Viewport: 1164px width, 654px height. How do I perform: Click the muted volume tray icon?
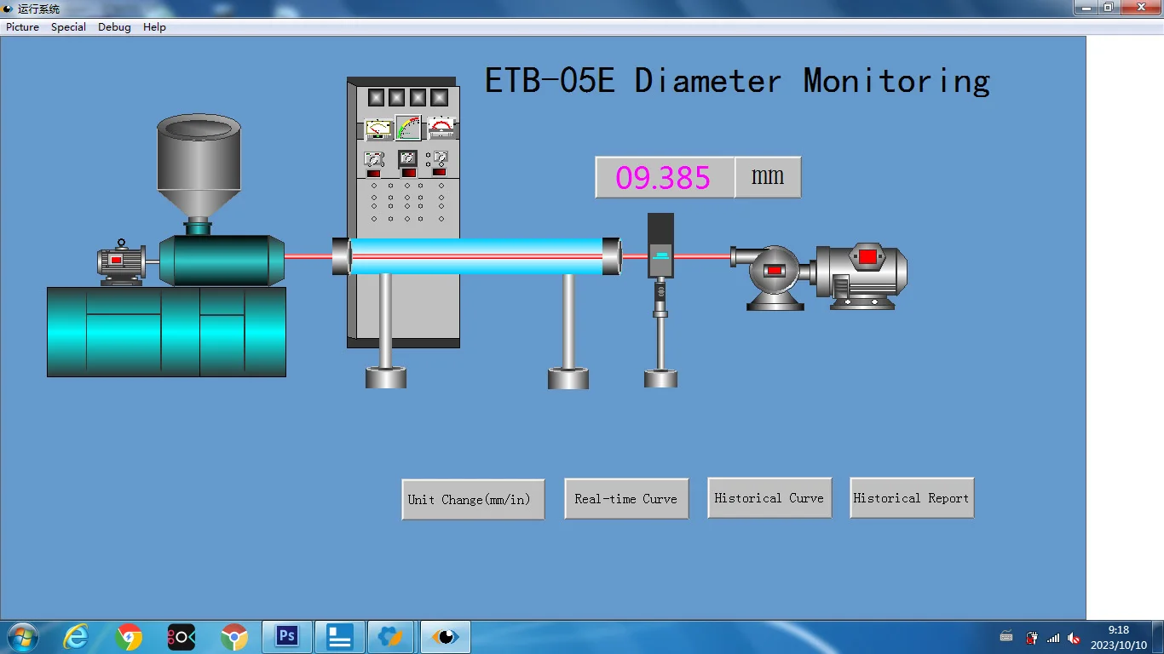coord(1074,637)
